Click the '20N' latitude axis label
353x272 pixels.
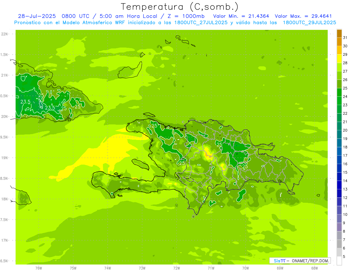point(4,116)
